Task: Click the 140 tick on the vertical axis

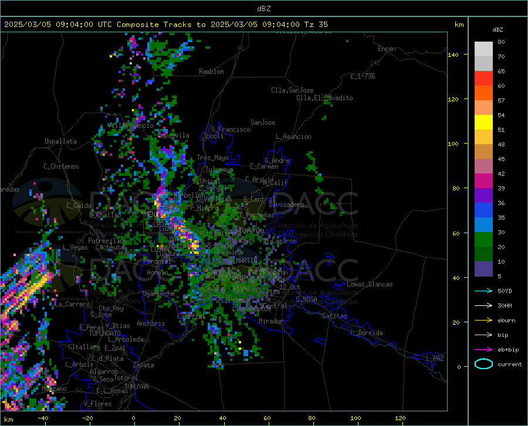Action: [x=453, y=54]
